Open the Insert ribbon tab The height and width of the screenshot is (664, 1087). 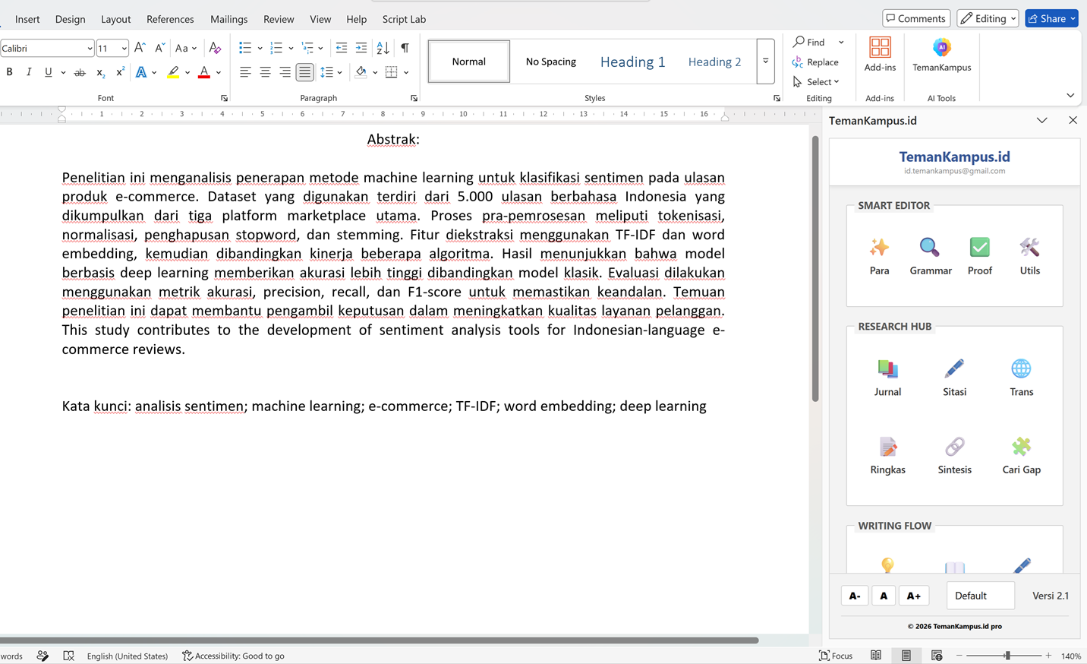click(x=27, y=19)
